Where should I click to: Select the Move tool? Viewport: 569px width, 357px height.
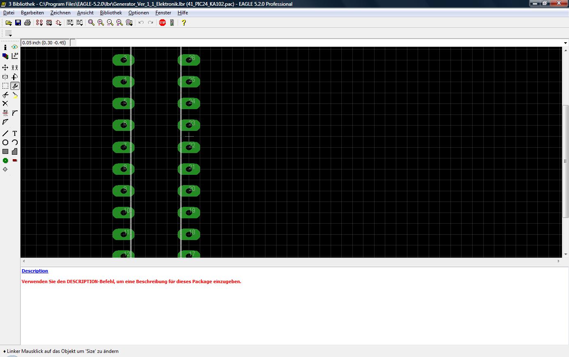[5, 68]
